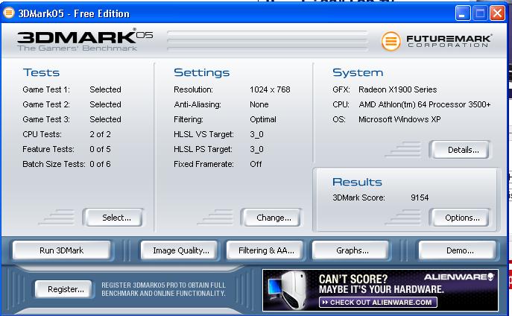Click the Microsoft Windows XP text

pos(399,119)
